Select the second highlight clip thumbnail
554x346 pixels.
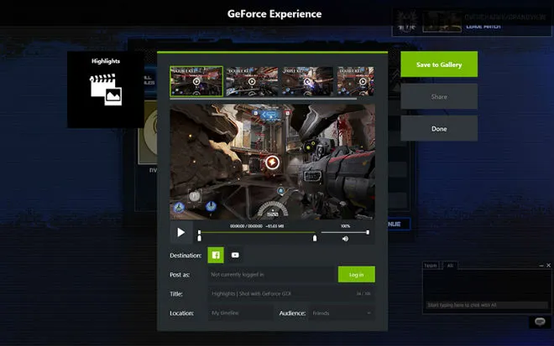coord(252,81)
